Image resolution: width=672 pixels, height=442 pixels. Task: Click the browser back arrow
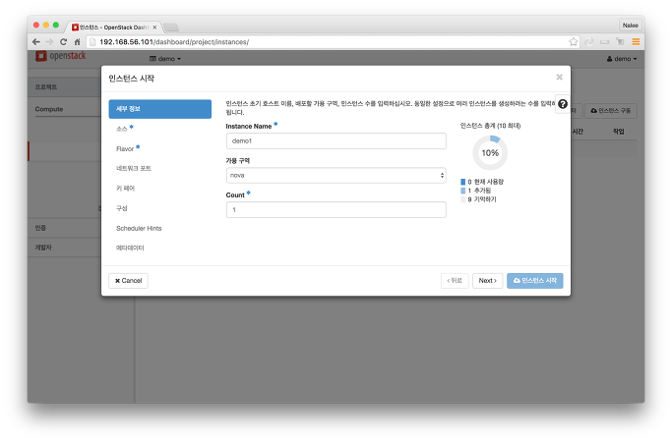[x=36, y=42]
